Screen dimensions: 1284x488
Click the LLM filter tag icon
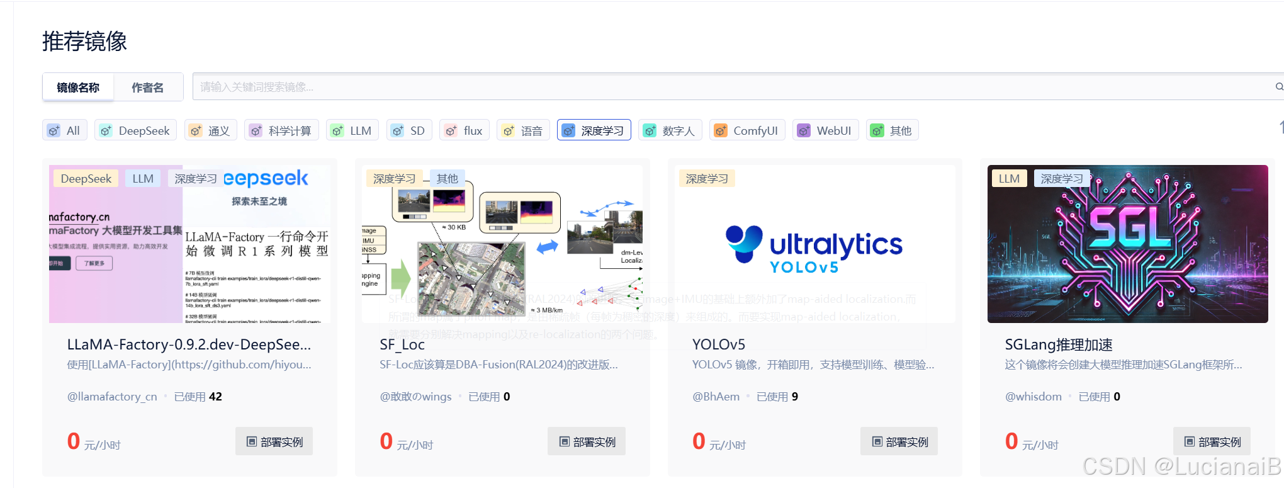(x=337, y=130)
